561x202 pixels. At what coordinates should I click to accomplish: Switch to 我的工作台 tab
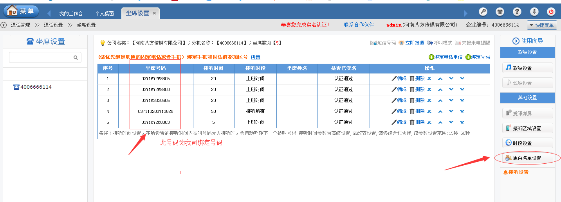click(x=71, y=14)
